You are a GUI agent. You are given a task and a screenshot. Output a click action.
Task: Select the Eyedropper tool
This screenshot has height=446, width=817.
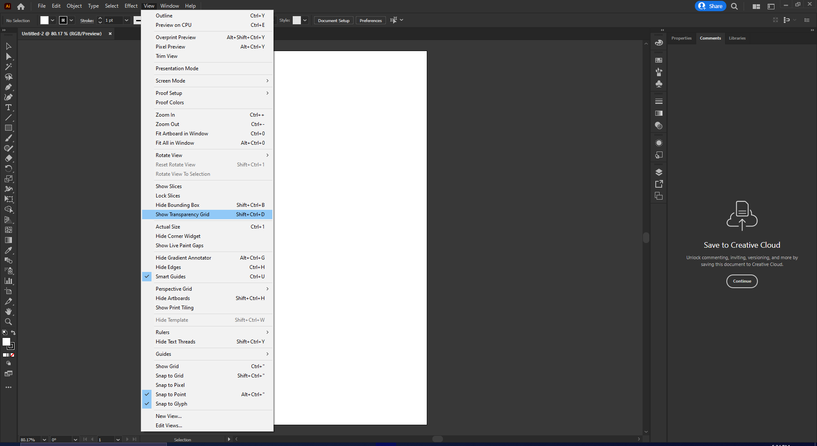(9, 250)
